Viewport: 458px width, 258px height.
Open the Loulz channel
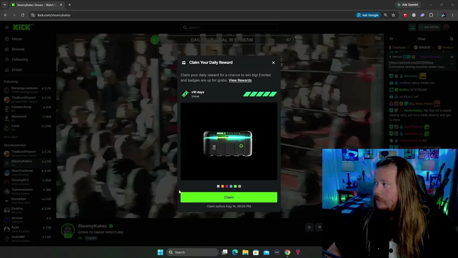[28, 128]
